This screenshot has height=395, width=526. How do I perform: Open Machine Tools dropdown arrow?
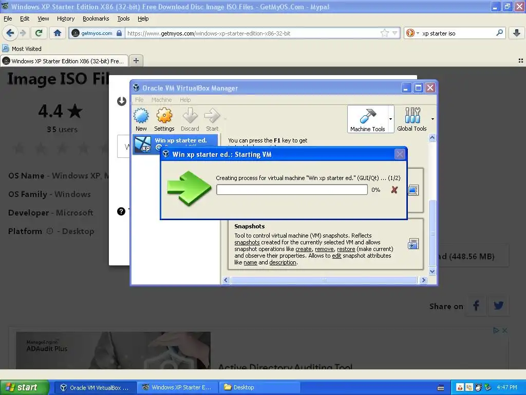click(390, 119)
